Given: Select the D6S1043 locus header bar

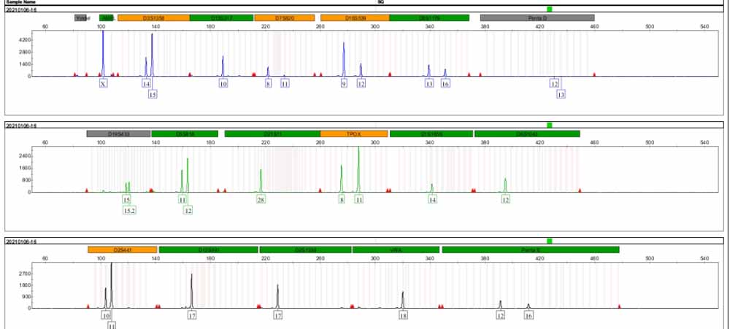Looking at the screenshot, I should click(527, 133).
